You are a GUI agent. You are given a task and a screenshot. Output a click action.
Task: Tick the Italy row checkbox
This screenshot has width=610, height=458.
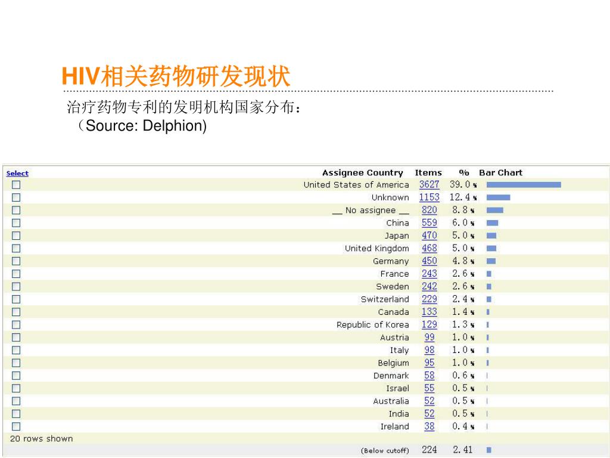tap(16, 350)
